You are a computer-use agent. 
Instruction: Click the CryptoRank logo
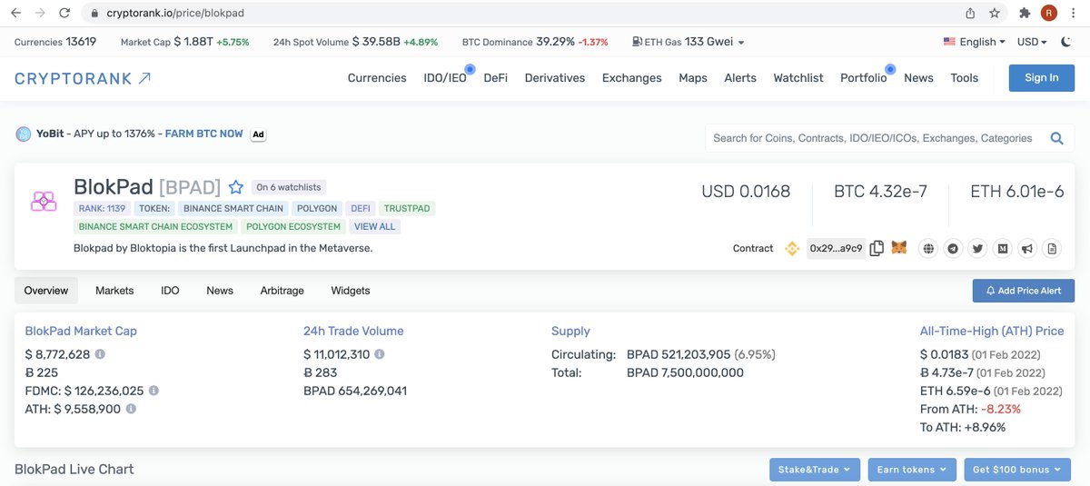(x=83, y=79)
